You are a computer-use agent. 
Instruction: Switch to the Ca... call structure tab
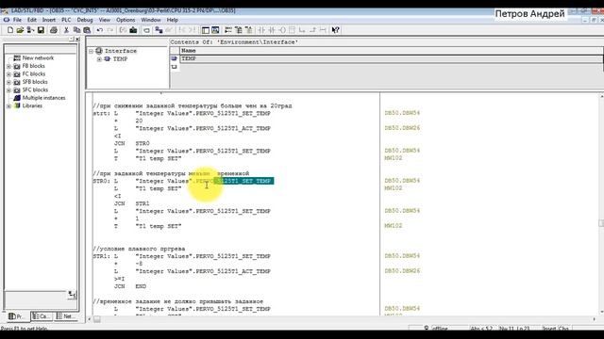click(x=42, y=316)
